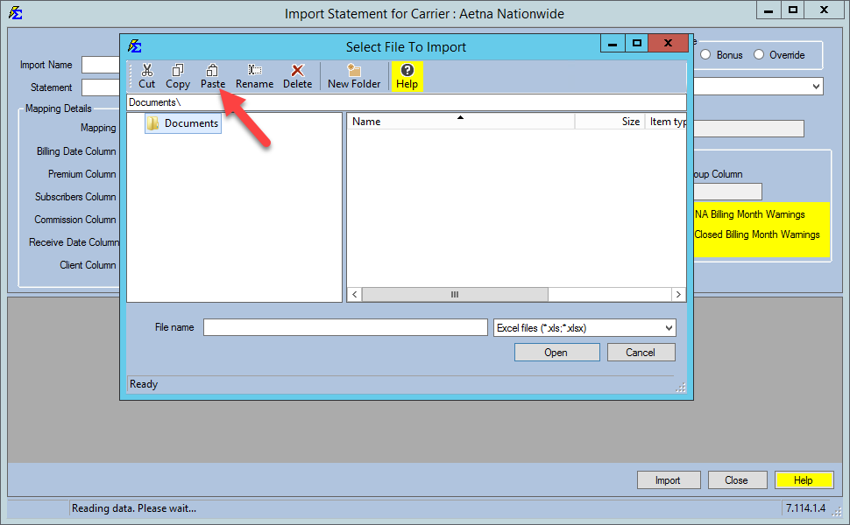Create a New Folder from toolbar

coord(354,76)
